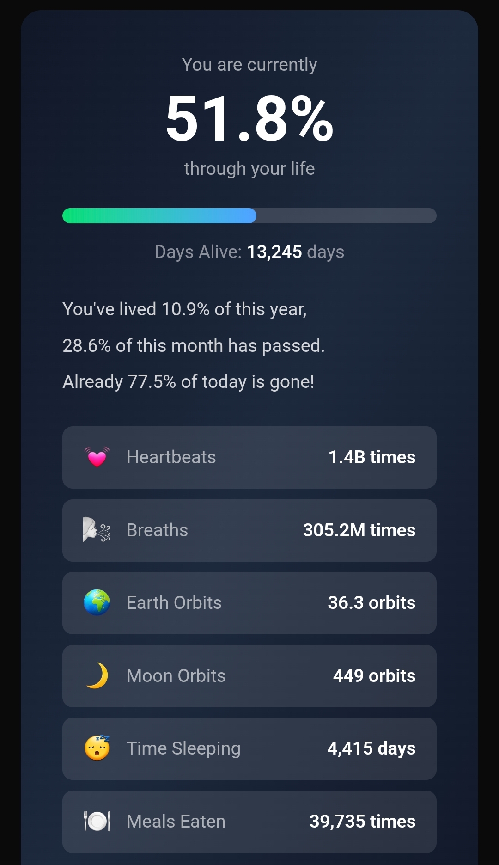Image resolution: width=499 pixels, height=865 pixels.
Task: Click the life progress bar
Action: (249, 215)
